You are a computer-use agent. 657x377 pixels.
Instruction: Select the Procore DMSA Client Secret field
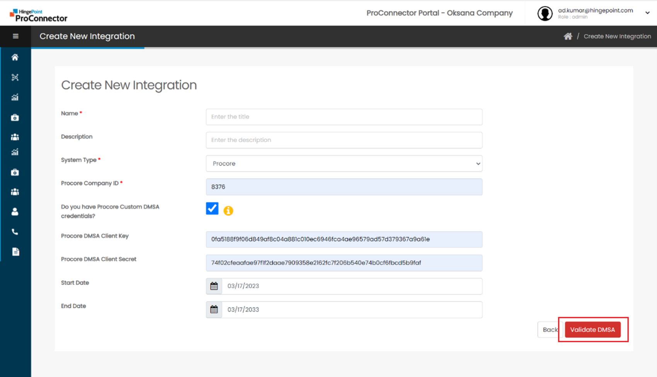tap(344, 263)
